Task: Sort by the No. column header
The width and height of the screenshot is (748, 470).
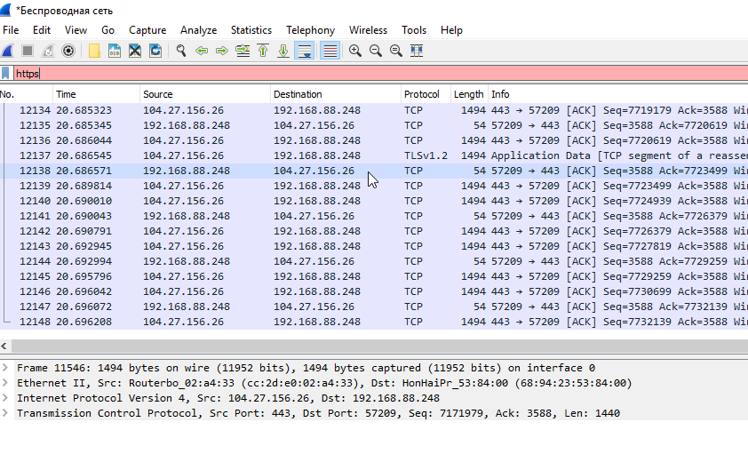Action: click(27, 94)
